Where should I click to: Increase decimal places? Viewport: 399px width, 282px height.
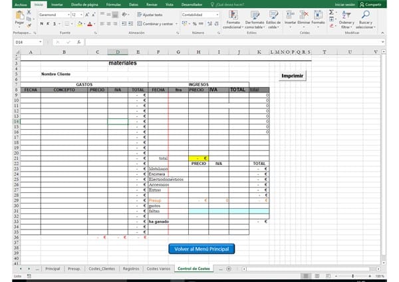tap(209, 24)
